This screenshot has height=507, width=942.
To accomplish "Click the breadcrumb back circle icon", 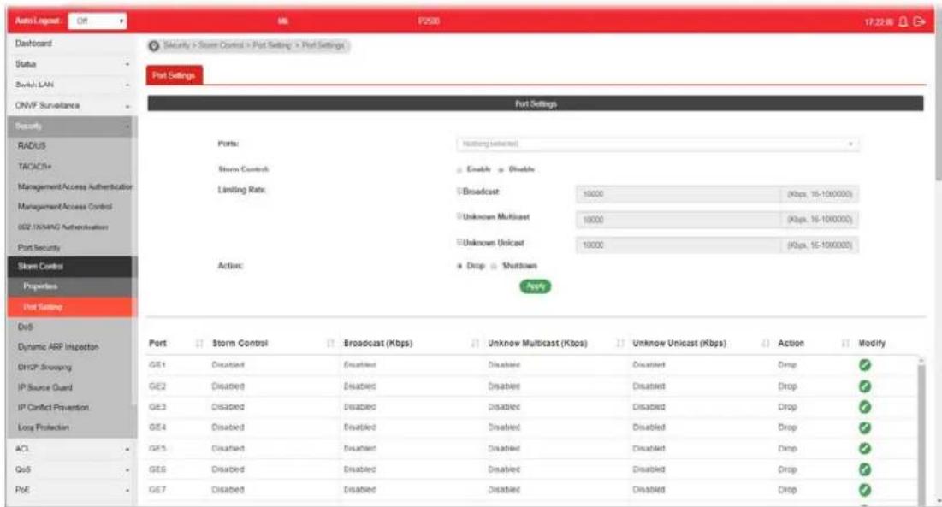I will [154, 45].
